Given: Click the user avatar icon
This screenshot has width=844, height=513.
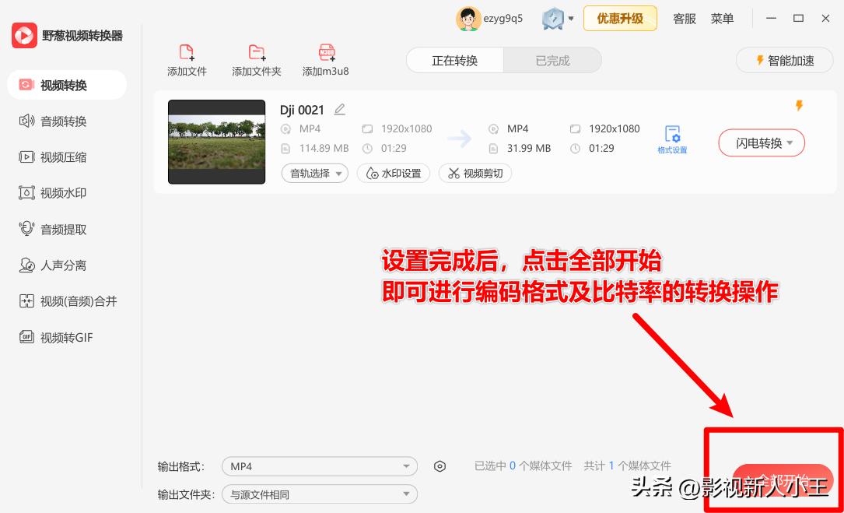Looking at the screenshot, I should (x=468, y=19).
